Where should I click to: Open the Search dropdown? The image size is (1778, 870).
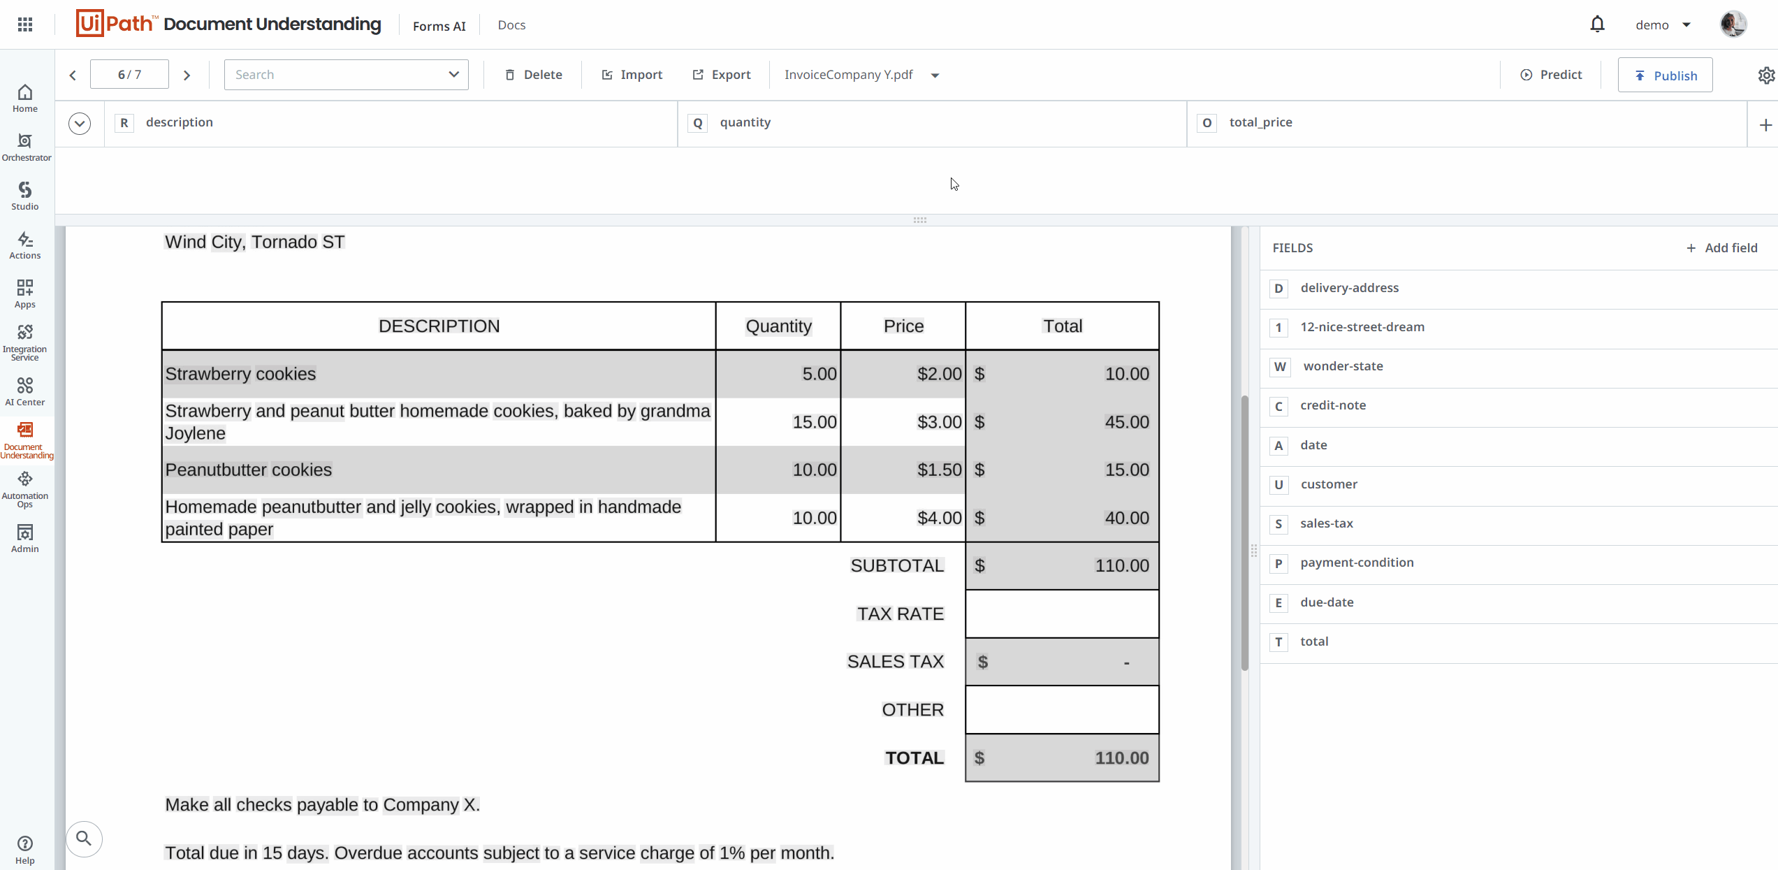347,75
